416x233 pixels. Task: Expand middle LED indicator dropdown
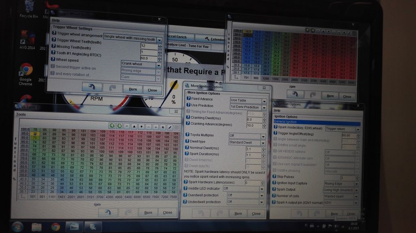pyautogui.click(x=262, y=189)
